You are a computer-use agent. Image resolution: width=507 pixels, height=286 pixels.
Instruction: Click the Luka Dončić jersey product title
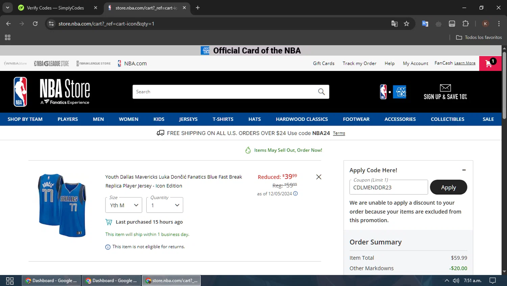(x=174, y=181)
